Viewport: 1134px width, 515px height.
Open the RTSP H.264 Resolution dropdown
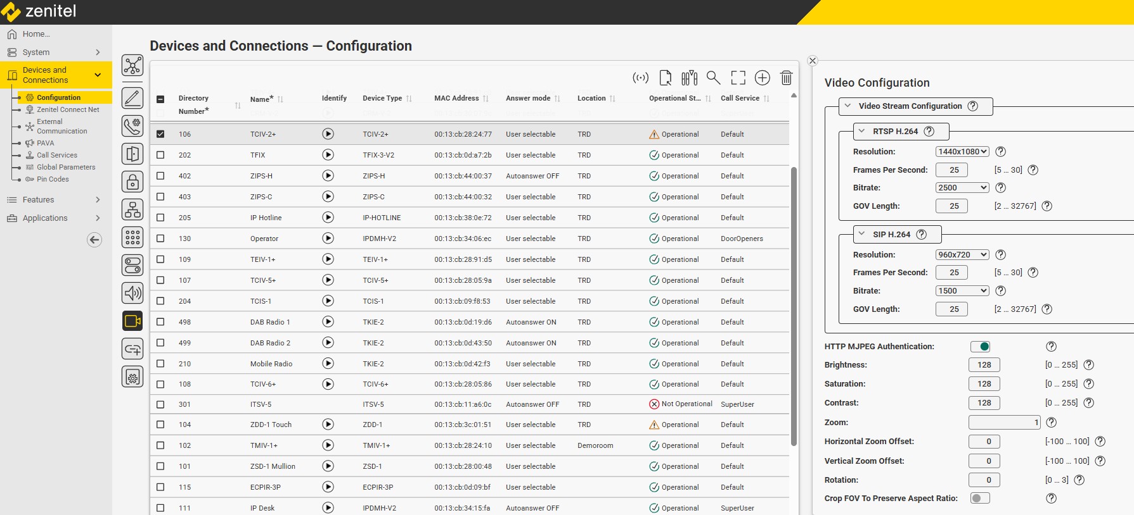pos(962,152)
